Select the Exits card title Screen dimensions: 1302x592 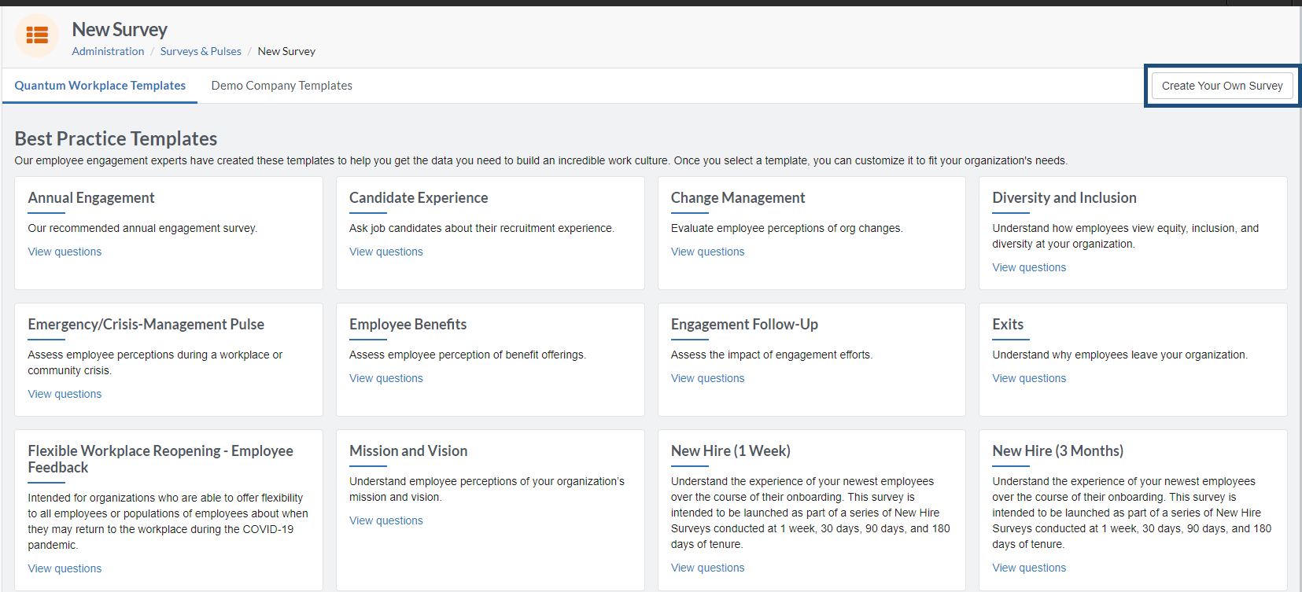(x=1008, y=325)
